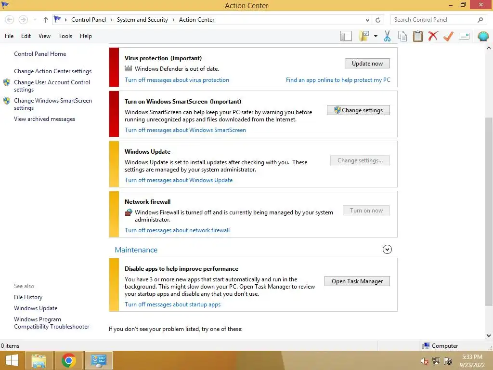The height and width of the screenshot is (370, 493).
Task: Click Turn off messages about virus protection
Action: click(x=177, y=80)
